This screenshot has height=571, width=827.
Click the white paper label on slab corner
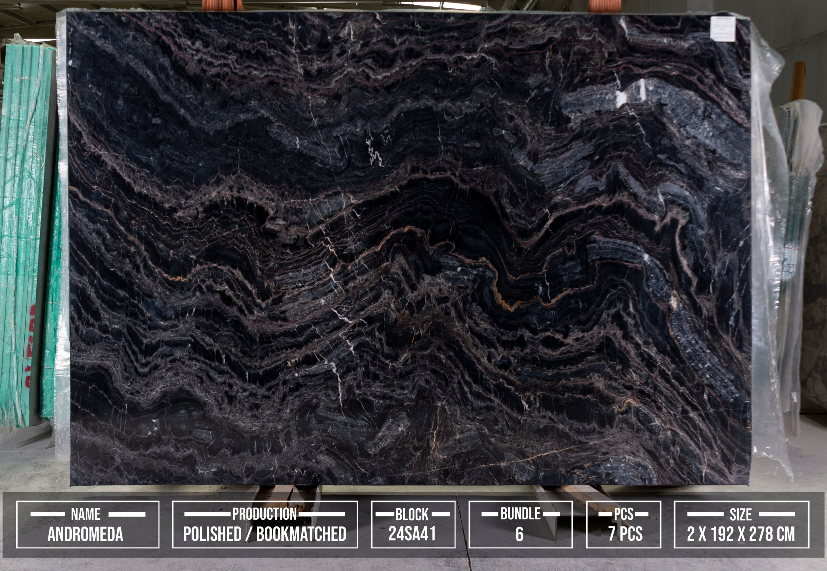(x=723, y=28)
